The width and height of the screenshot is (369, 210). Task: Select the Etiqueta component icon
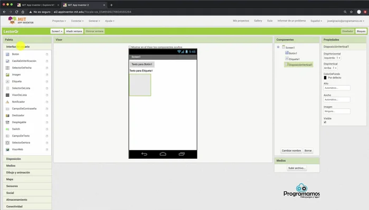tap(7, 81)
